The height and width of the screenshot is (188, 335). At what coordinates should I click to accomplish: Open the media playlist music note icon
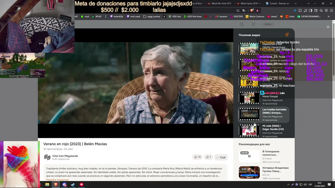[305, 10]
